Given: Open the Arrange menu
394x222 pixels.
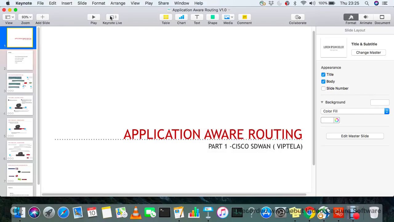Looking at the screenshot, I should coord(118,3).
